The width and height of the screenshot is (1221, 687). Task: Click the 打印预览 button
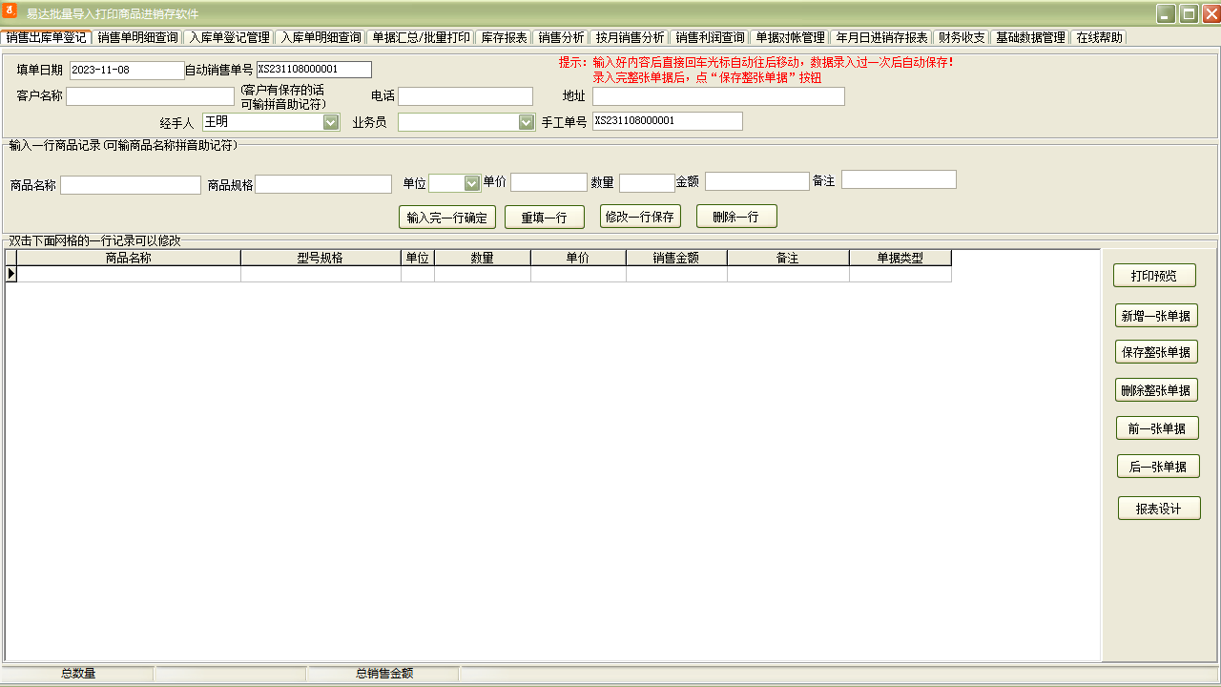point(1154,276)
